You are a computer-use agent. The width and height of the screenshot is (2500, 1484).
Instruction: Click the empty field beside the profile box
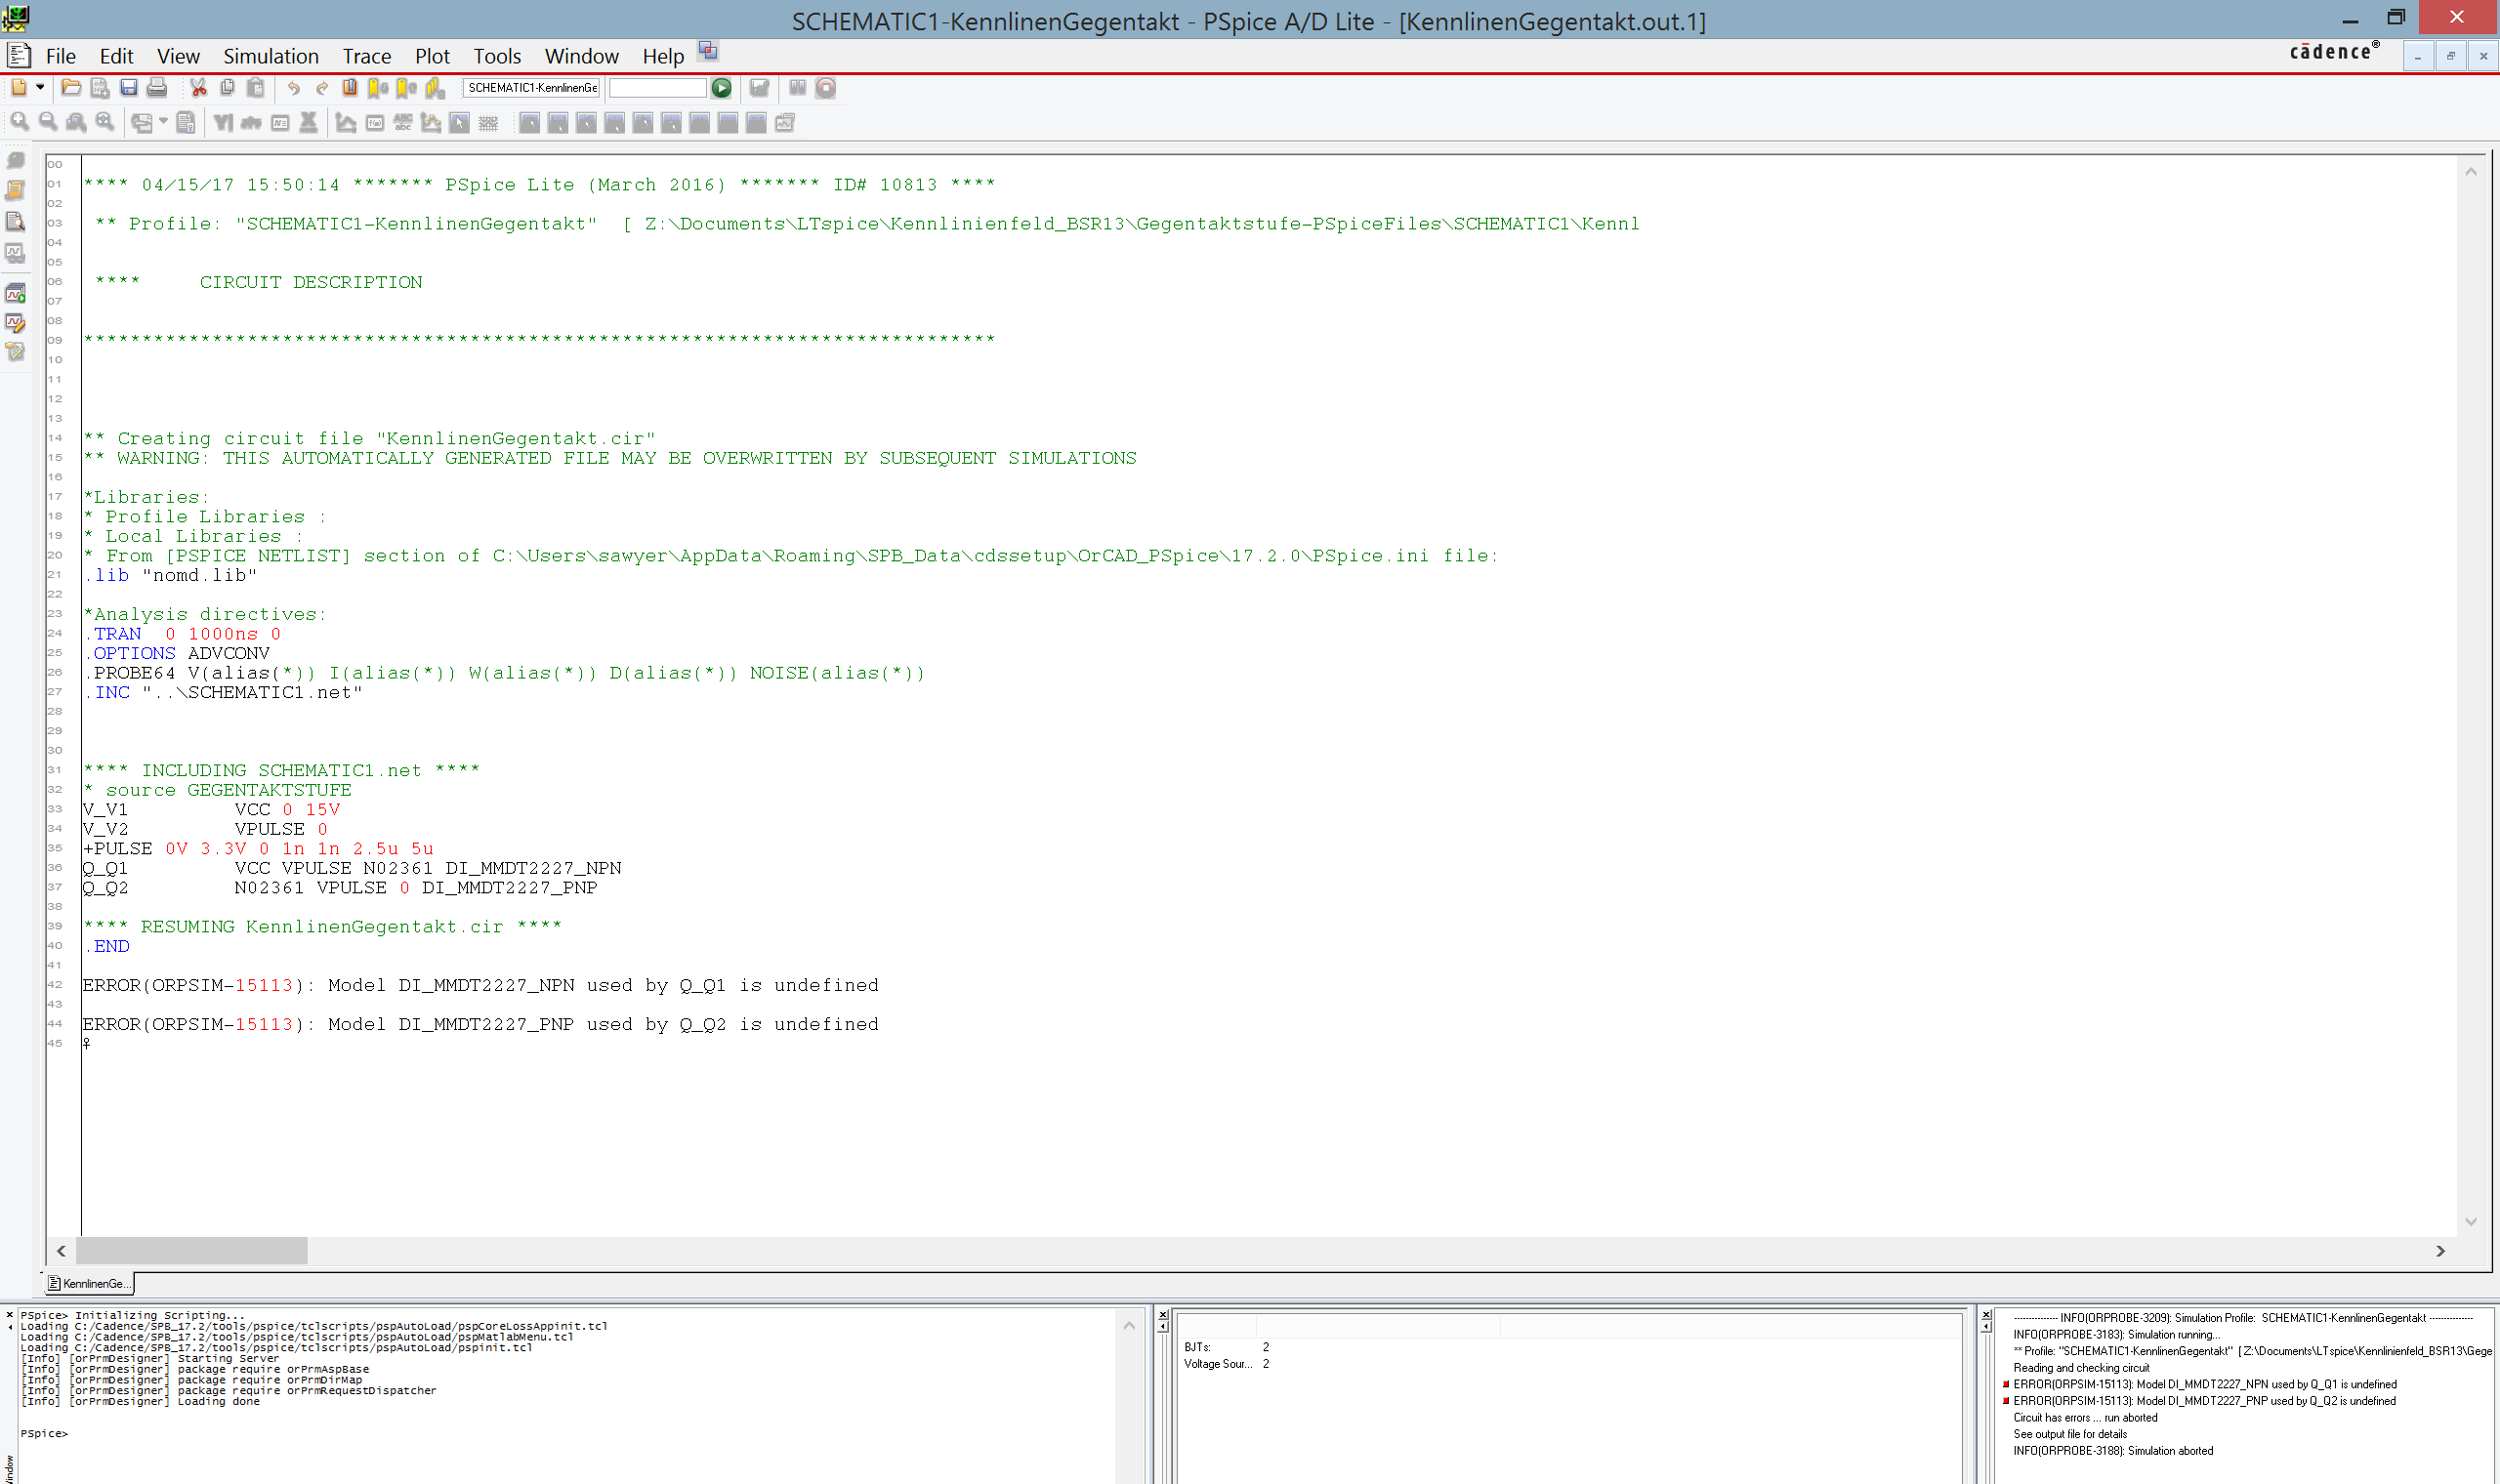(x=657, y=88)
